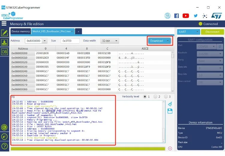Screen dimensions: 225x156
Task: Open the Facebook icon
Action: [176, 16]
